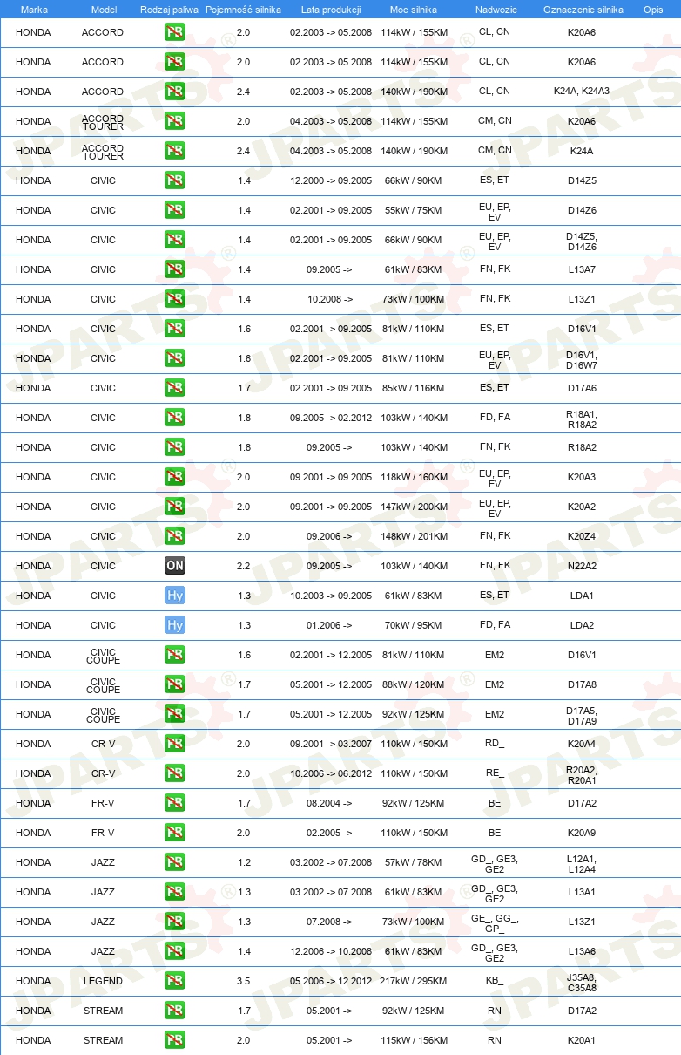The height and width of the screenshot is (1055, 681).
Task: Click the power value 57kW / 78KM
Action: click(414, 862)
